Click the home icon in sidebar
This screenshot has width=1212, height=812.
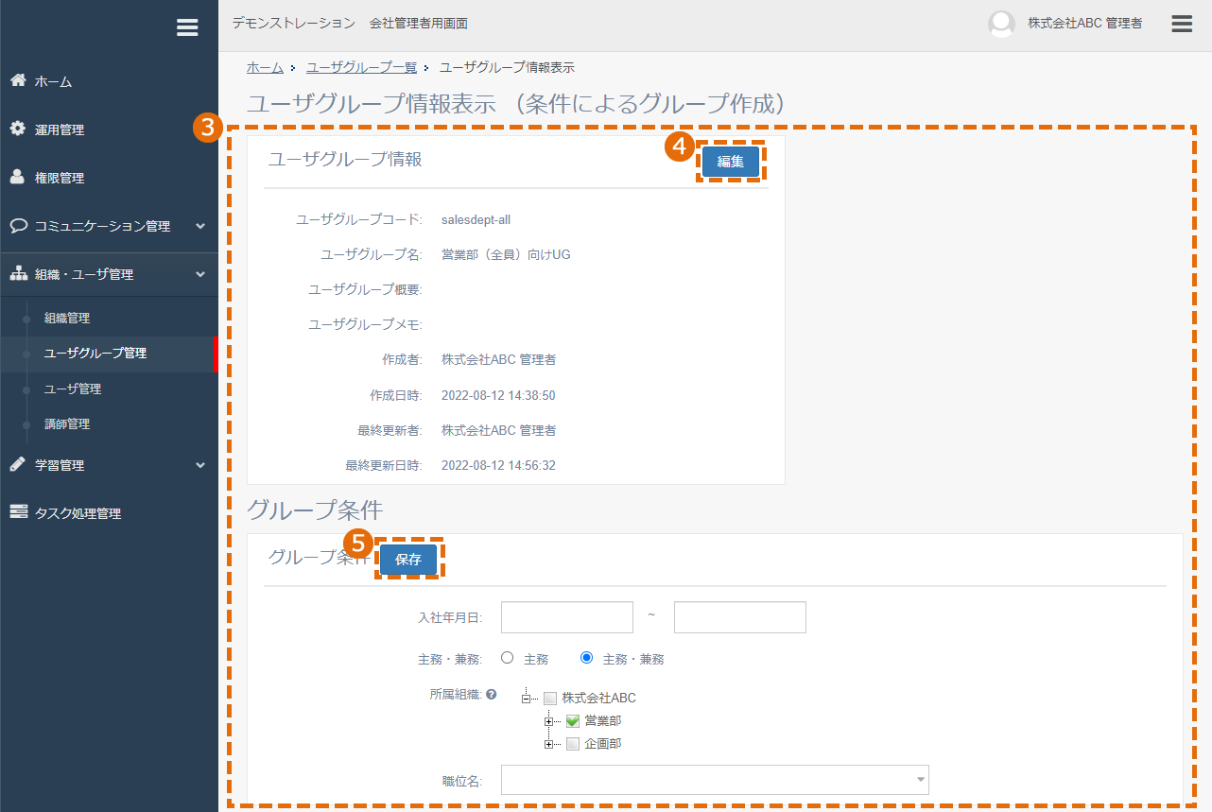(x=18, y=80)
